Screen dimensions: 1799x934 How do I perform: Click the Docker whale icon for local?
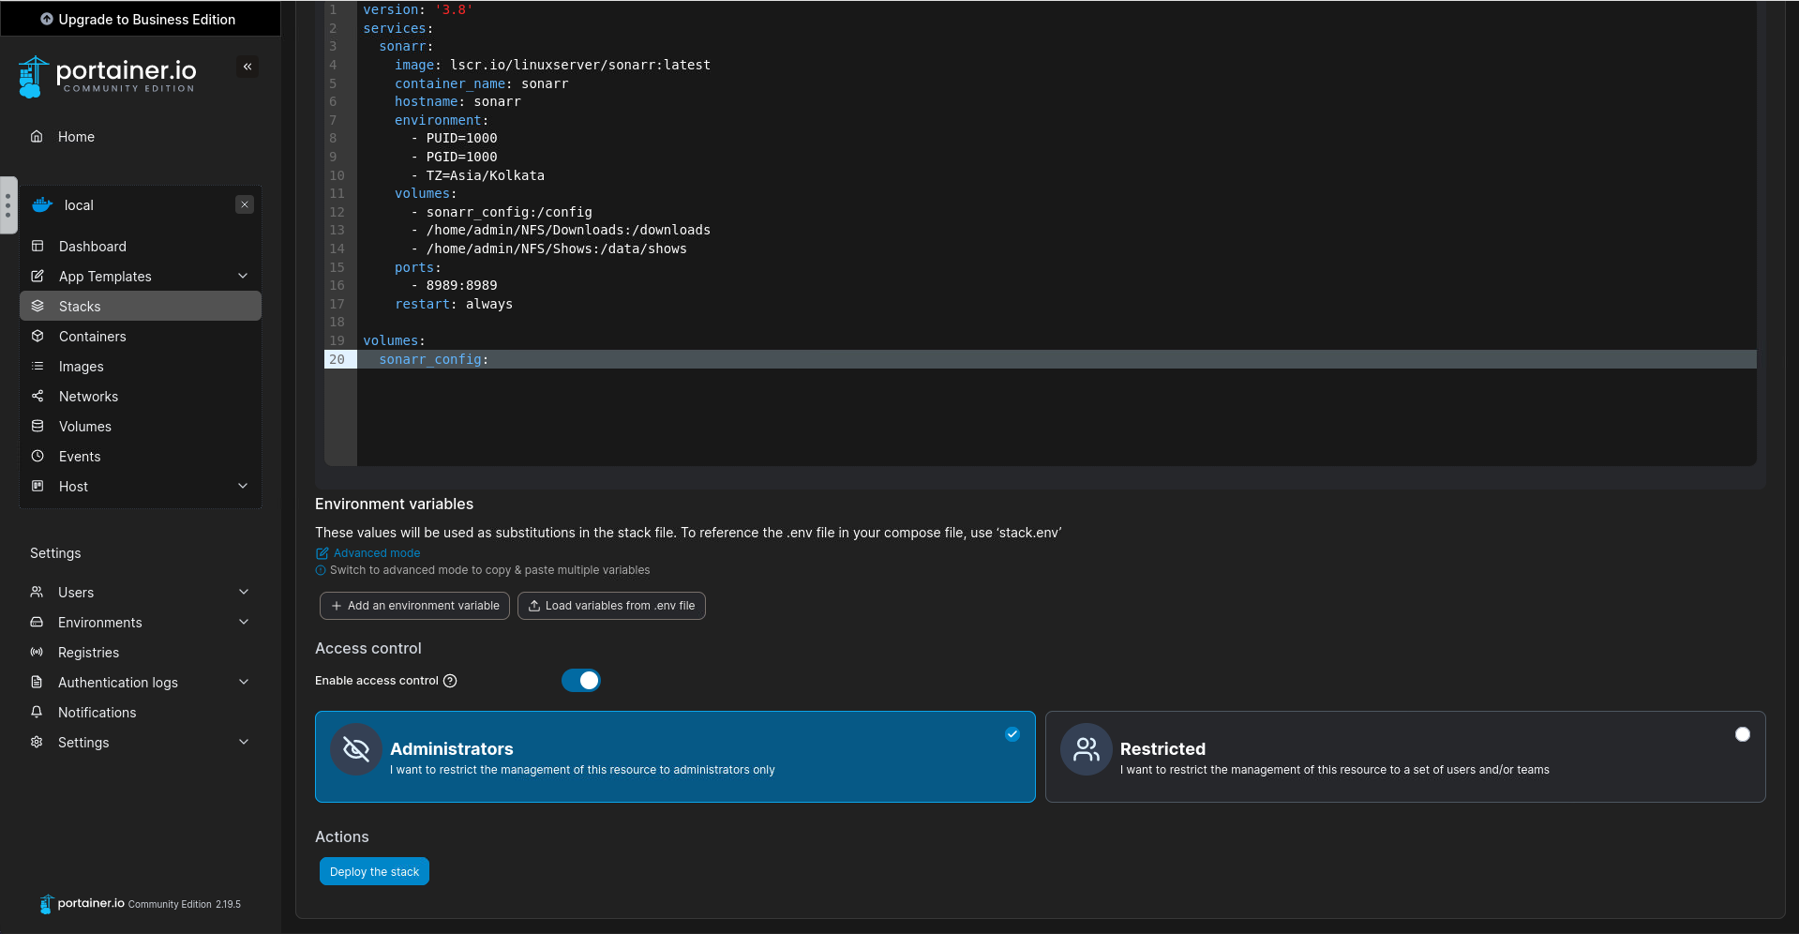pyautogui.click(x=42, y=205)
